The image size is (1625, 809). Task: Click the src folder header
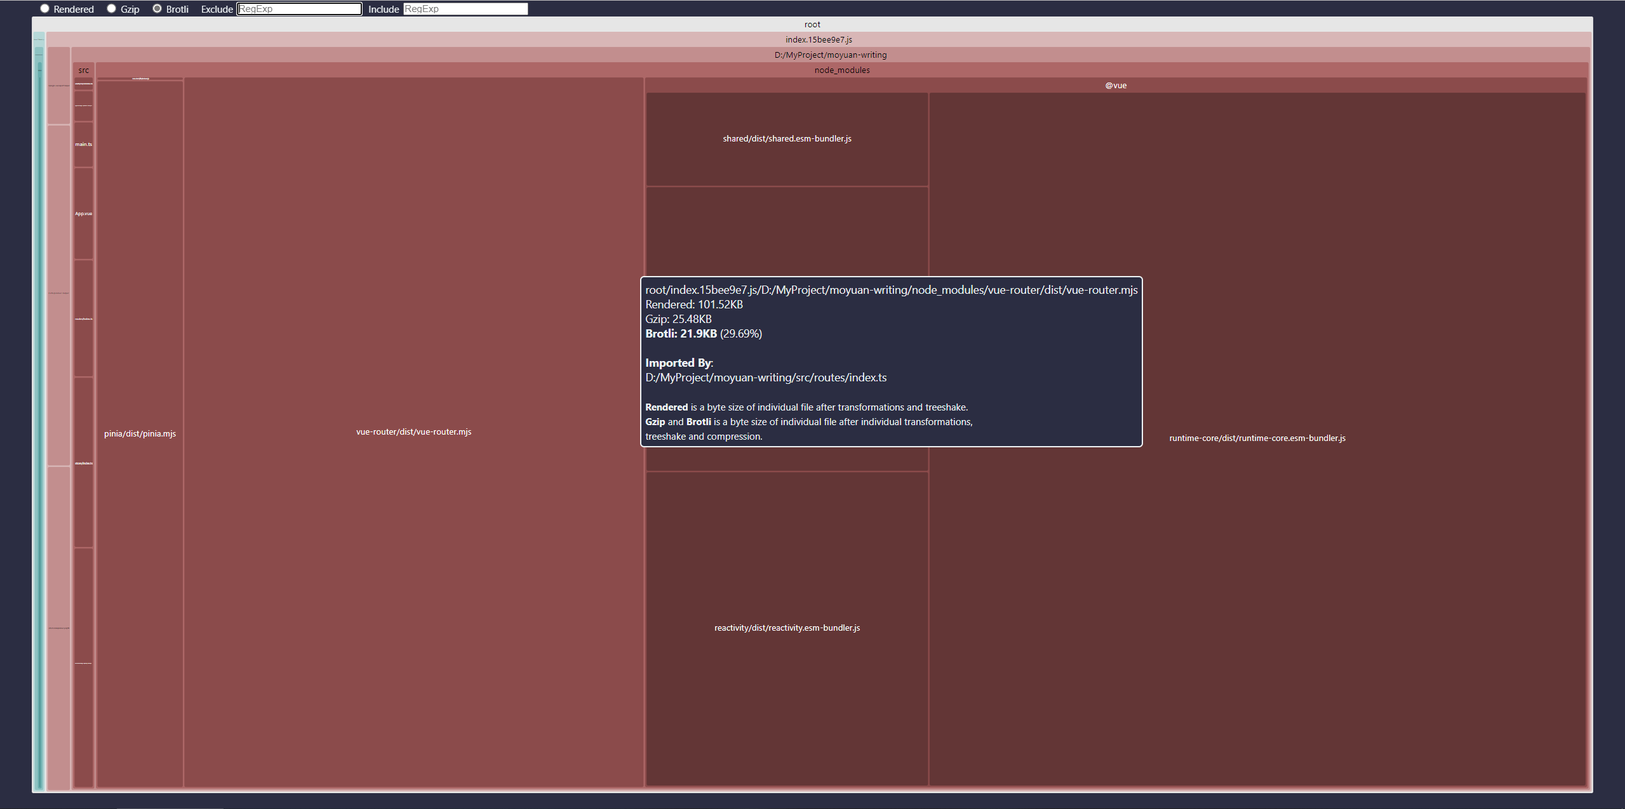tap(84, 70)
